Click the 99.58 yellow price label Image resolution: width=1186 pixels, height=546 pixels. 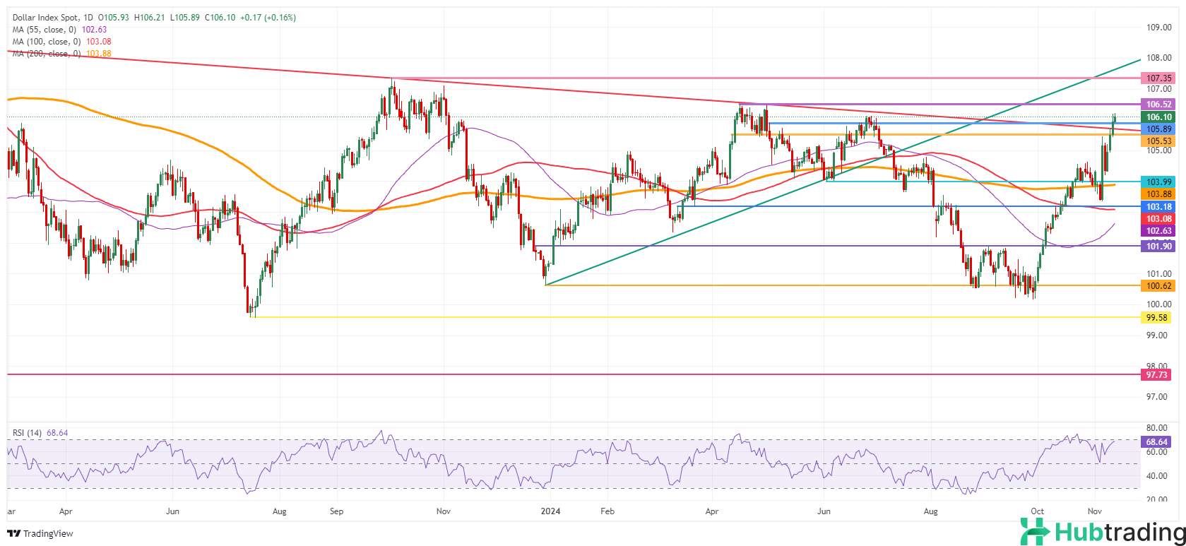click(1159, 318)
